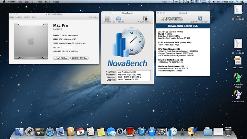Click 지원 link in About This Mac

tap(90, 17)
